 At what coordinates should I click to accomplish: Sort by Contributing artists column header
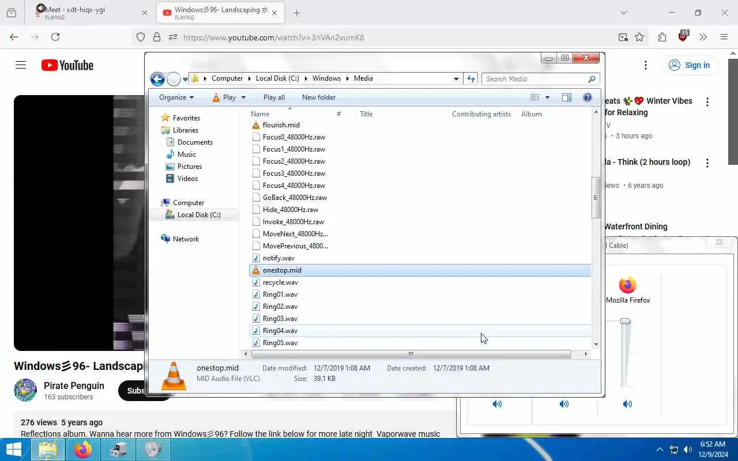[x=481, y=114]
